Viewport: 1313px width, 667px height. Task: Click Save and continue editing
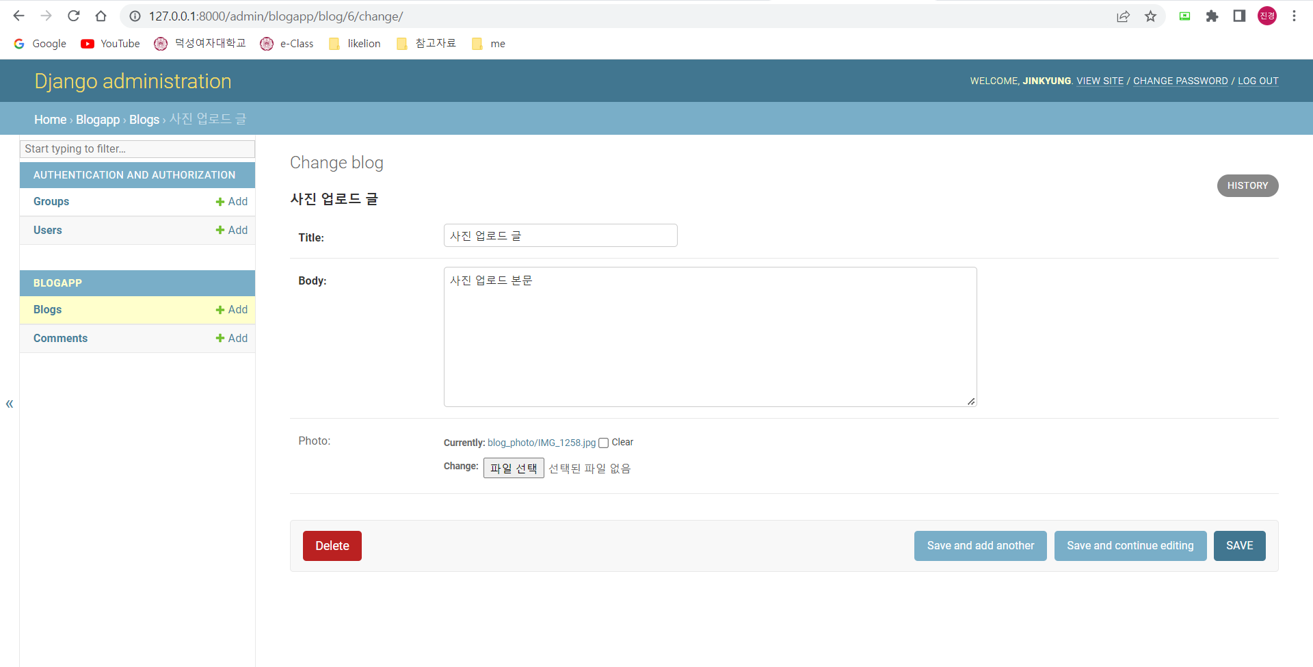tap(1130, 546)
